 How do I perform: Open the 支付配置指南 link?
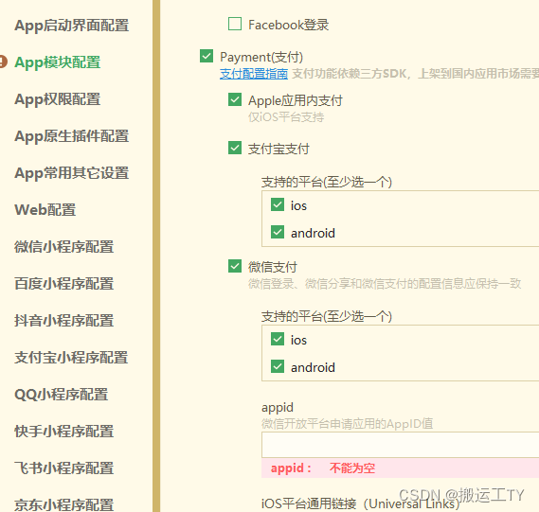coord(254,74)
